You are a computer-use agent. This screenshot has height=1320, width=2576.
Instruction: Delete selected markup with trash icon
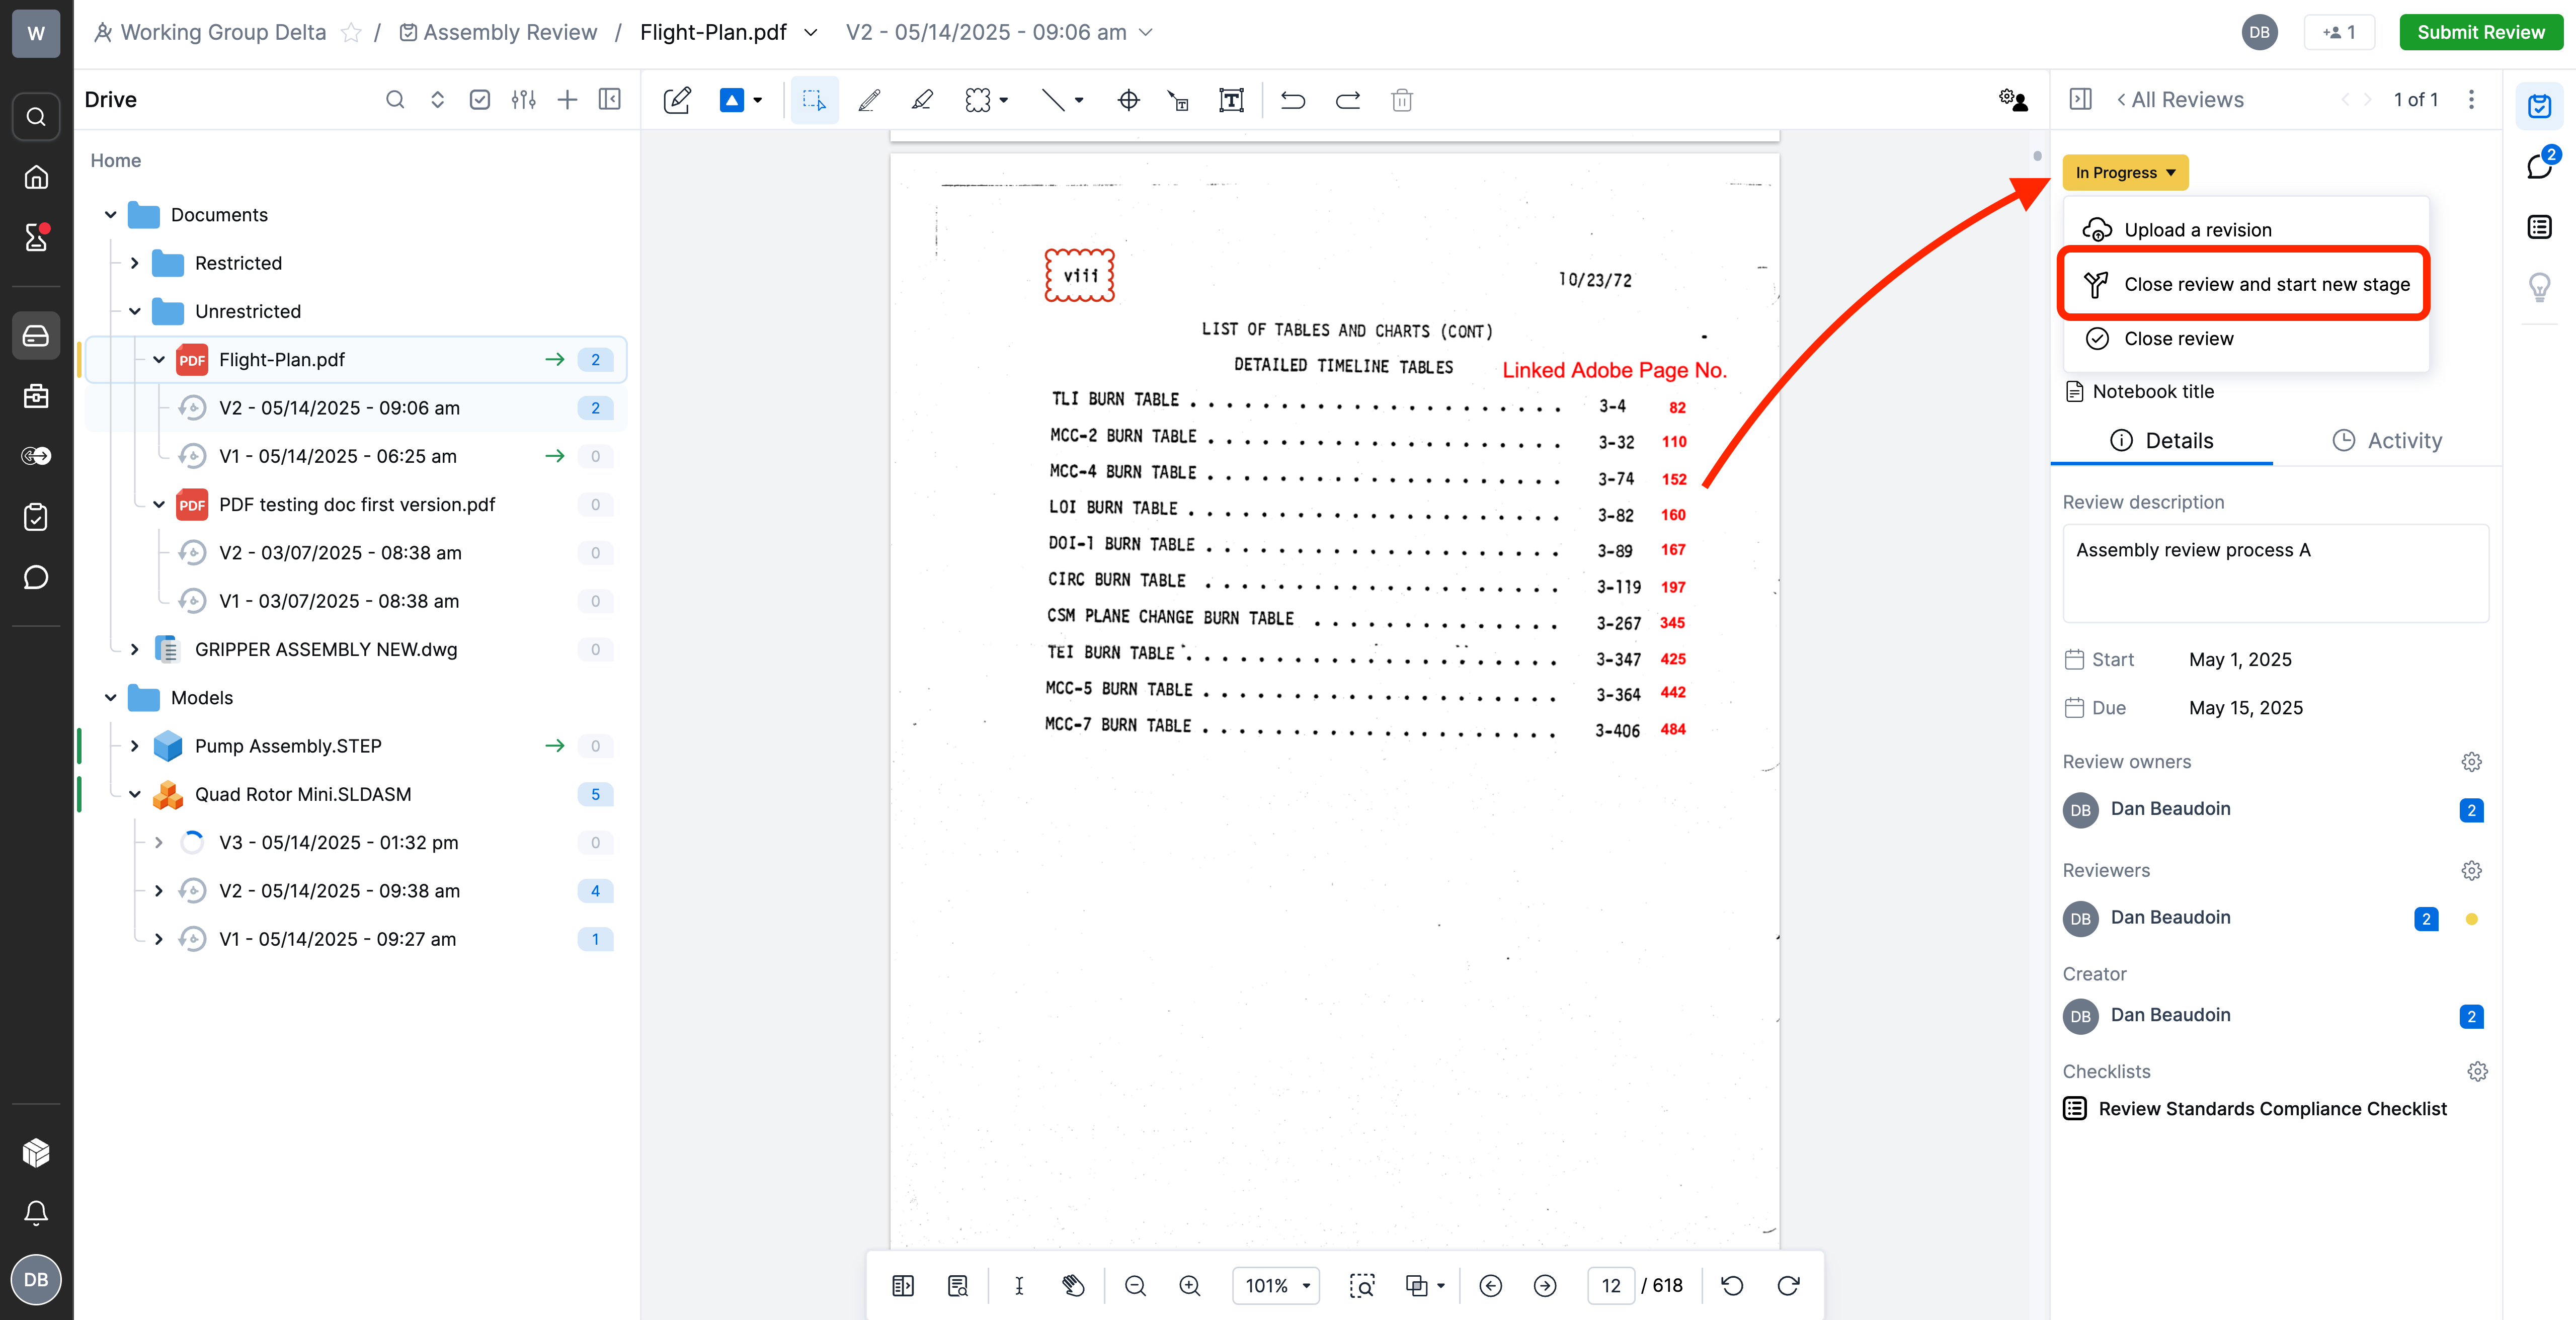(1402, 100)
